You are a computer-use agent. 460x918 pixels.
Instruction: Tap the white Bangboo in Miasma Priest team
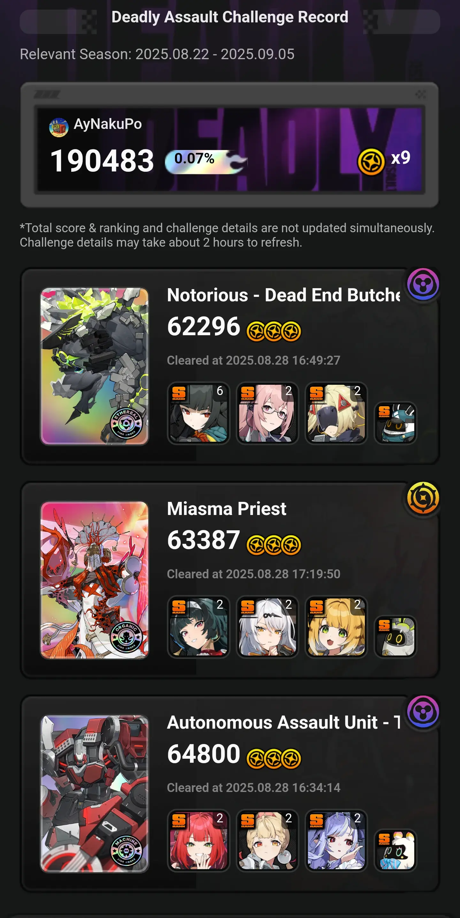pos(395,637)
